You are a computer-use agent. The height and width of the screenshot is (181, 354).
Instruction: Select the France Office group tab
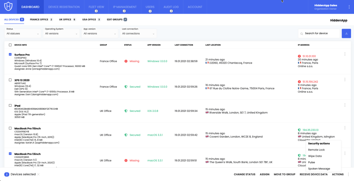41,19
